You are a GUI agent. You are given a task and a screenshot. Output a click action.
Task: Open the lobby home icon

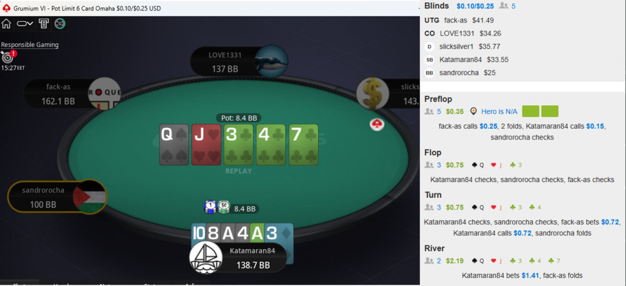pyautogui.click(x=6, y=24)
